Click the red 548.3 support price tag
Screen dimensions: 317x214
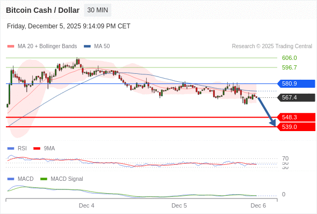tap(296, 117)
